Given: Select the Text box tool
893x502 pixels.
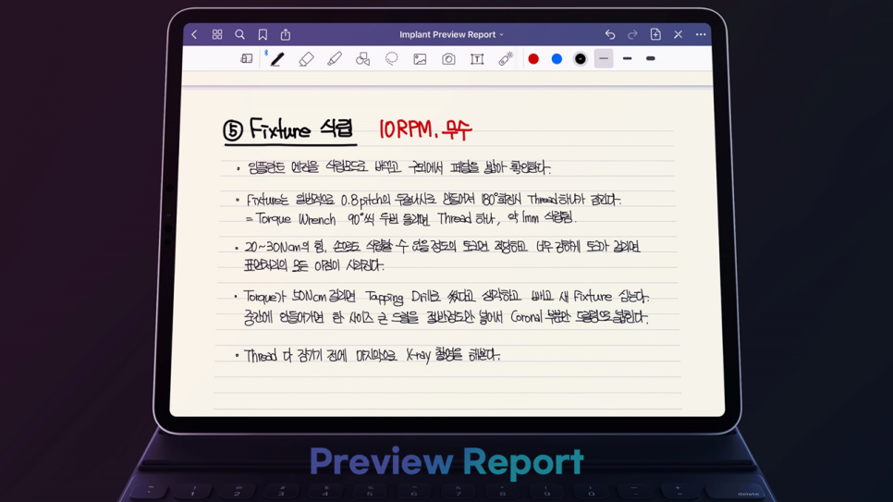Looking at the screenshot, I should tap(477, 59).
